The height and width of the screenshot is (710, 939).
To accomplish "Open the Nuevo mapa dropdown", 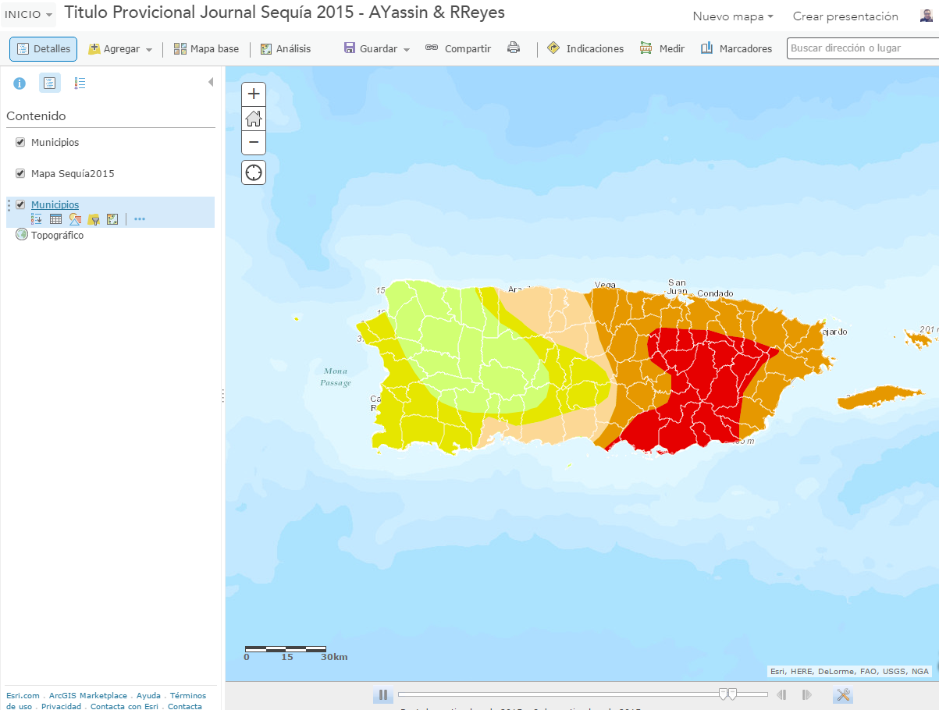I will pyautogui.click(x=733, y=16).
